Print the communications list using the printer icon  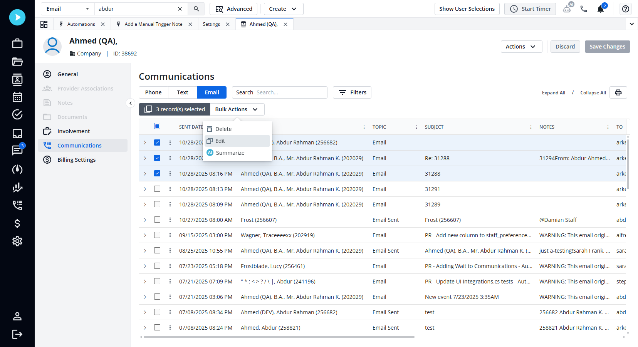(618, 92)
